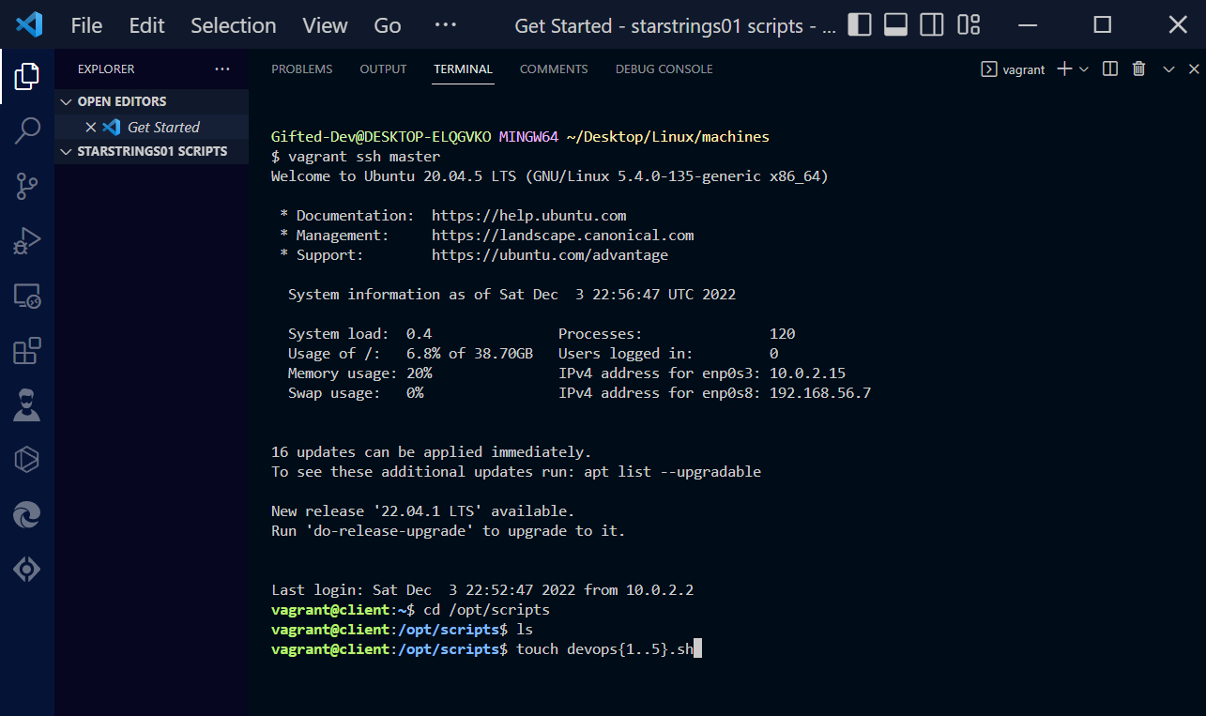
Task: Click the window title 'Get Started - starstrings01 scripts'
Action: coord(675,25)
